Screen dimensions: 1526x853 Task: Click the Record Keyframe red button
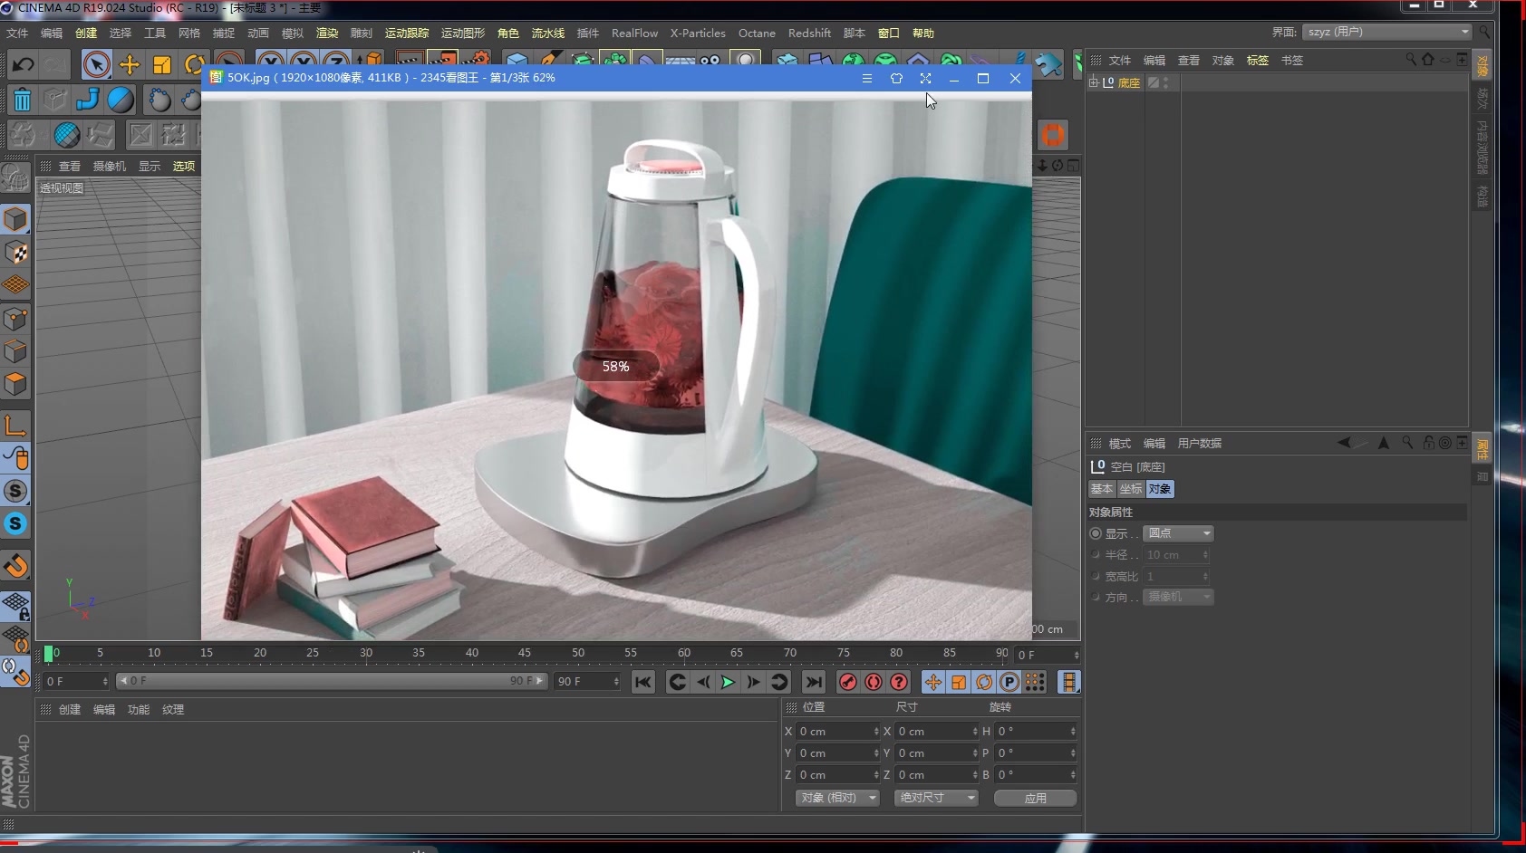849,682
